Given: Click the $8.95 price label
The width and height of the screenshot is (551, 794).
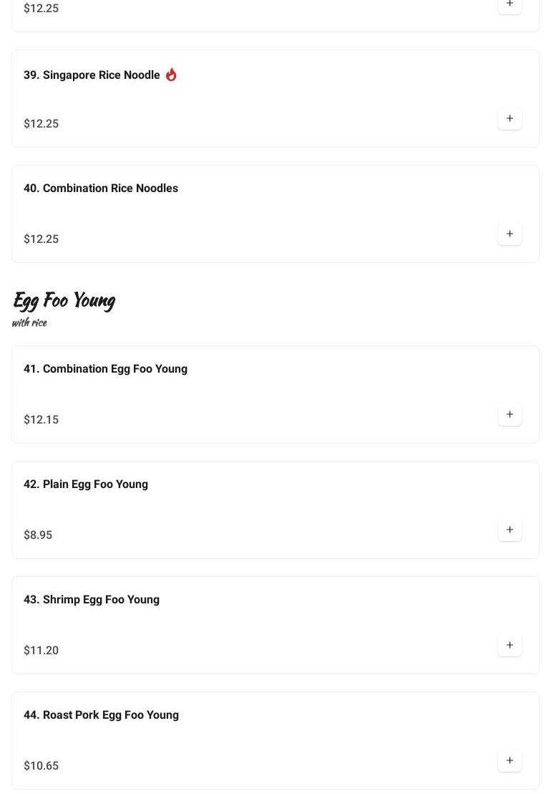Looking at the screenshot, I should [38, 535].
